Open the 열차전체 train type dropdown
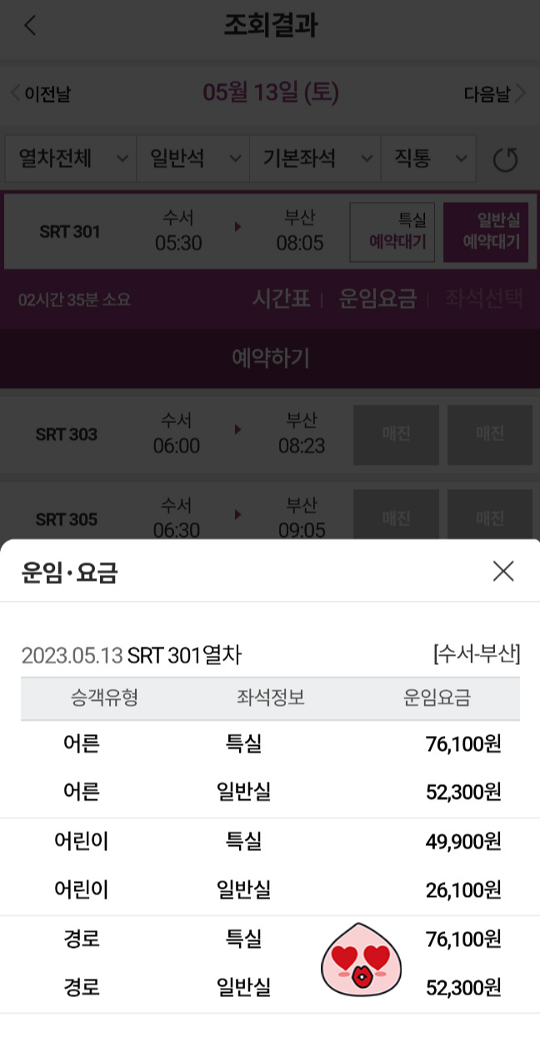540x1063 pixels. pos(71,159)
